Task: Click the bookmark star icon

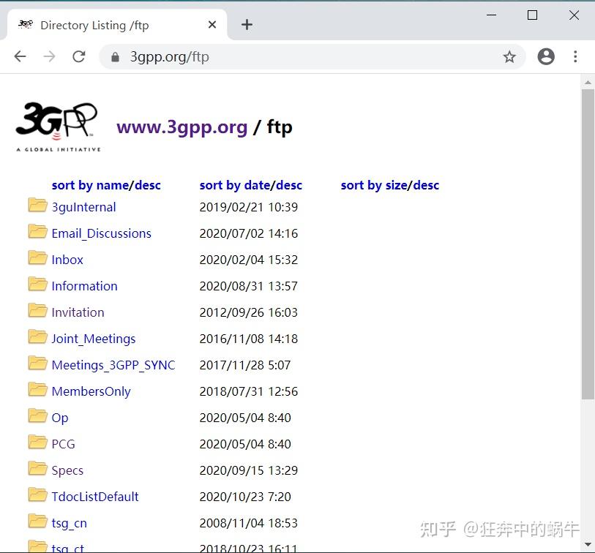Action: coord(509,56)
